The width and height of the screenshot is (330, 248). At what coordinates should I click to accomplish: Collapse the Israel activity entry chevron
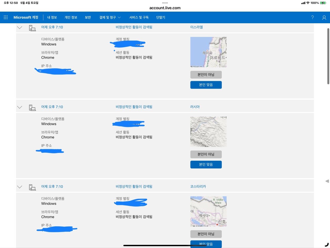(x=20, y=27)
